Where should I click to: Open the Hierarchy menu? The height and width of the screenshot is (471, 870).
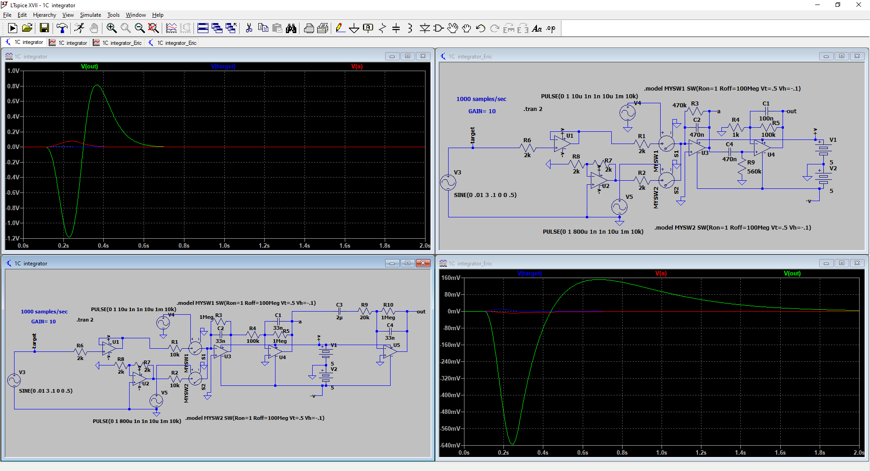[x=44, y=15]
